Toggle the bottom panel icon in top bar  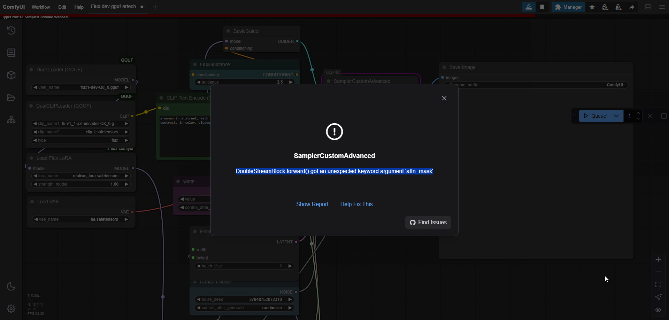[x=648, y=7]
